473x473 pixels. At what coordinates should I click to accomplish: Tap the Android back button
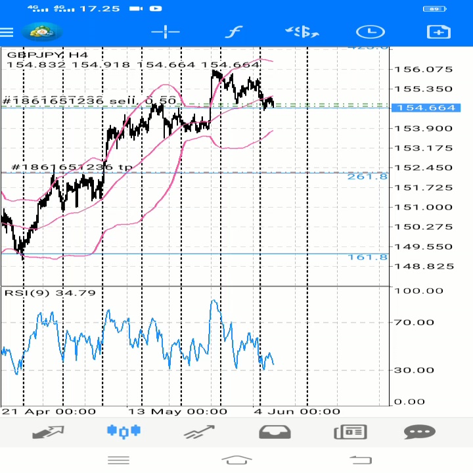click(361, 460)
